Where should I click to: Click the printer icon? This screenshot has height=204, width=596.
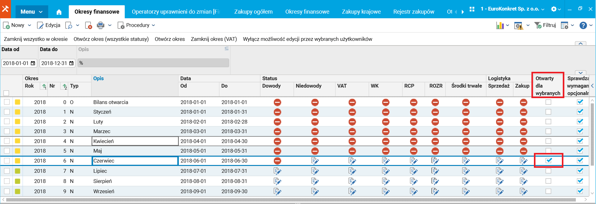click(x=101, y=25)
